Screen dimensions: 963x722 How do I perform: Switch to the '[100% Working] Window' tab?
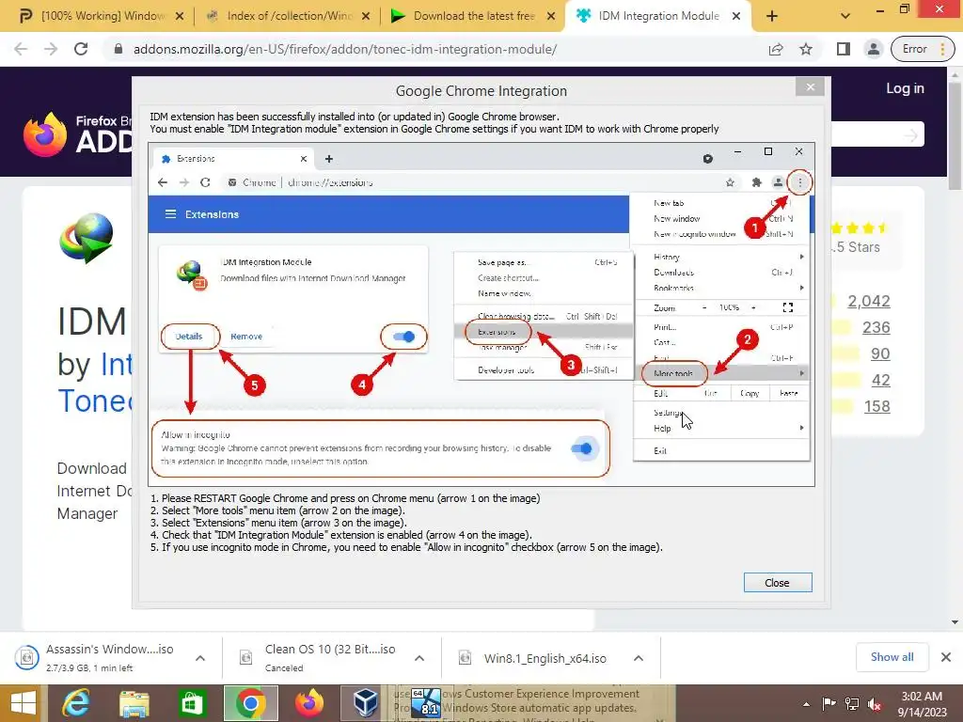102,16
